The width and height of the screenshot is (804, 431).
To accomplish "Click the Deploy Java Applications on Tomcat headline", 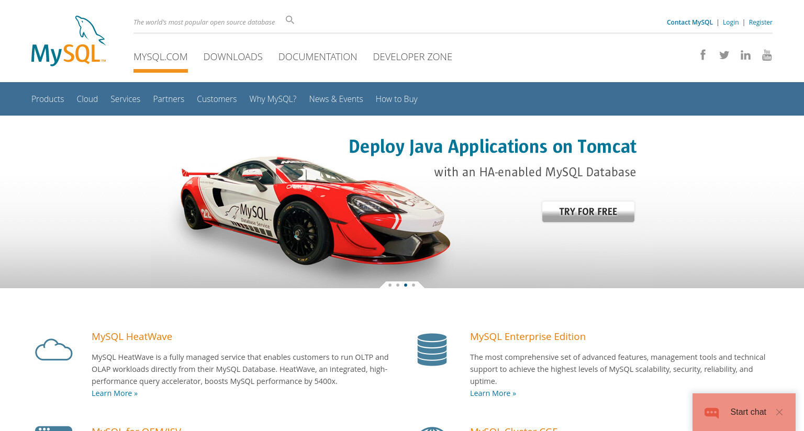I will point(493,146).
